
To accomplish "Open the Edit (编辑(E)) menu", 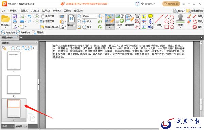I will (x=14, y=11).
